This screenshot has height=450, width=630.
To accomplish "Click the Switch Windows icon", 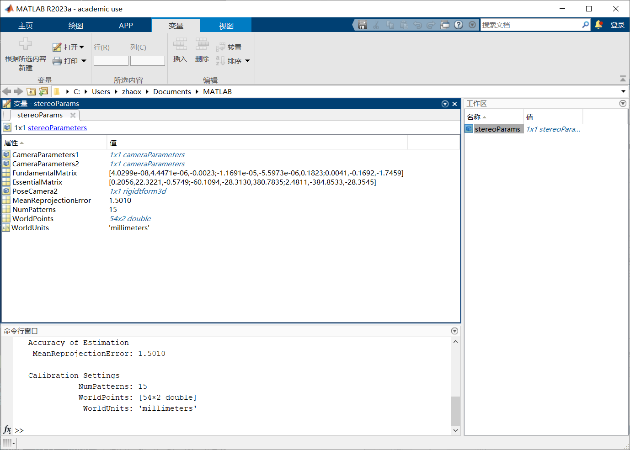I will 445,25.
